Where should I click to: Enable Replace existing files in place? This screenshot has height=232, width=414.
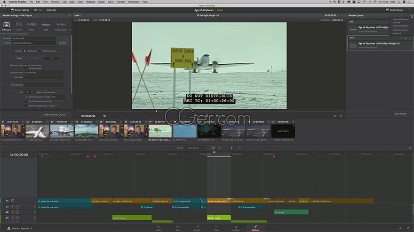[26, 106]
